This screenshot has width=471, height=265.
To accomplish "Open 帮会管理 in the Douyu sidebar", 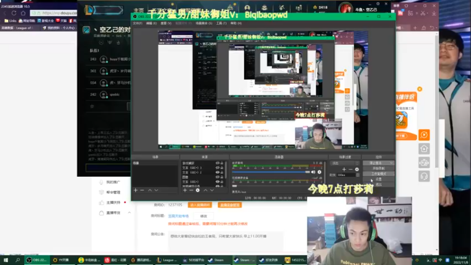I will click(x=113, y=193).
